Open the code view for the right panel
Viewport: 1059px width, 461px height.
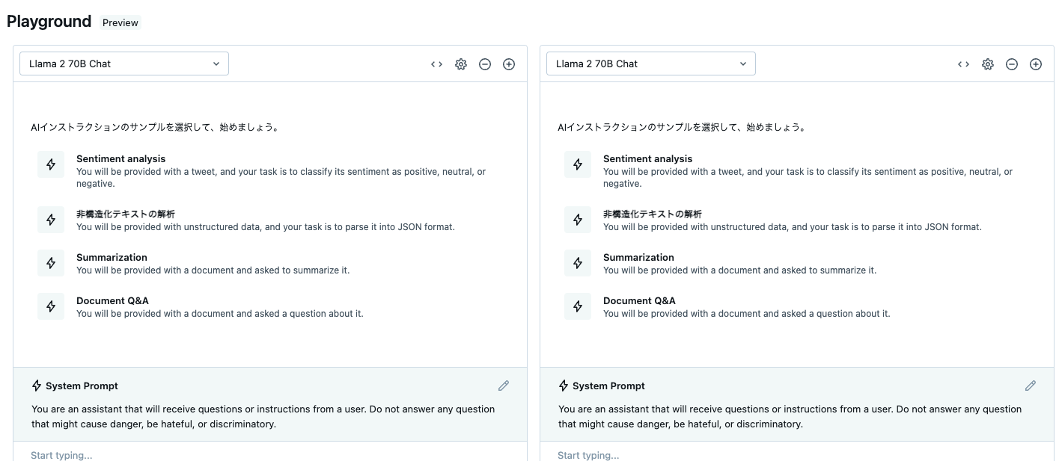coord(963,64)
